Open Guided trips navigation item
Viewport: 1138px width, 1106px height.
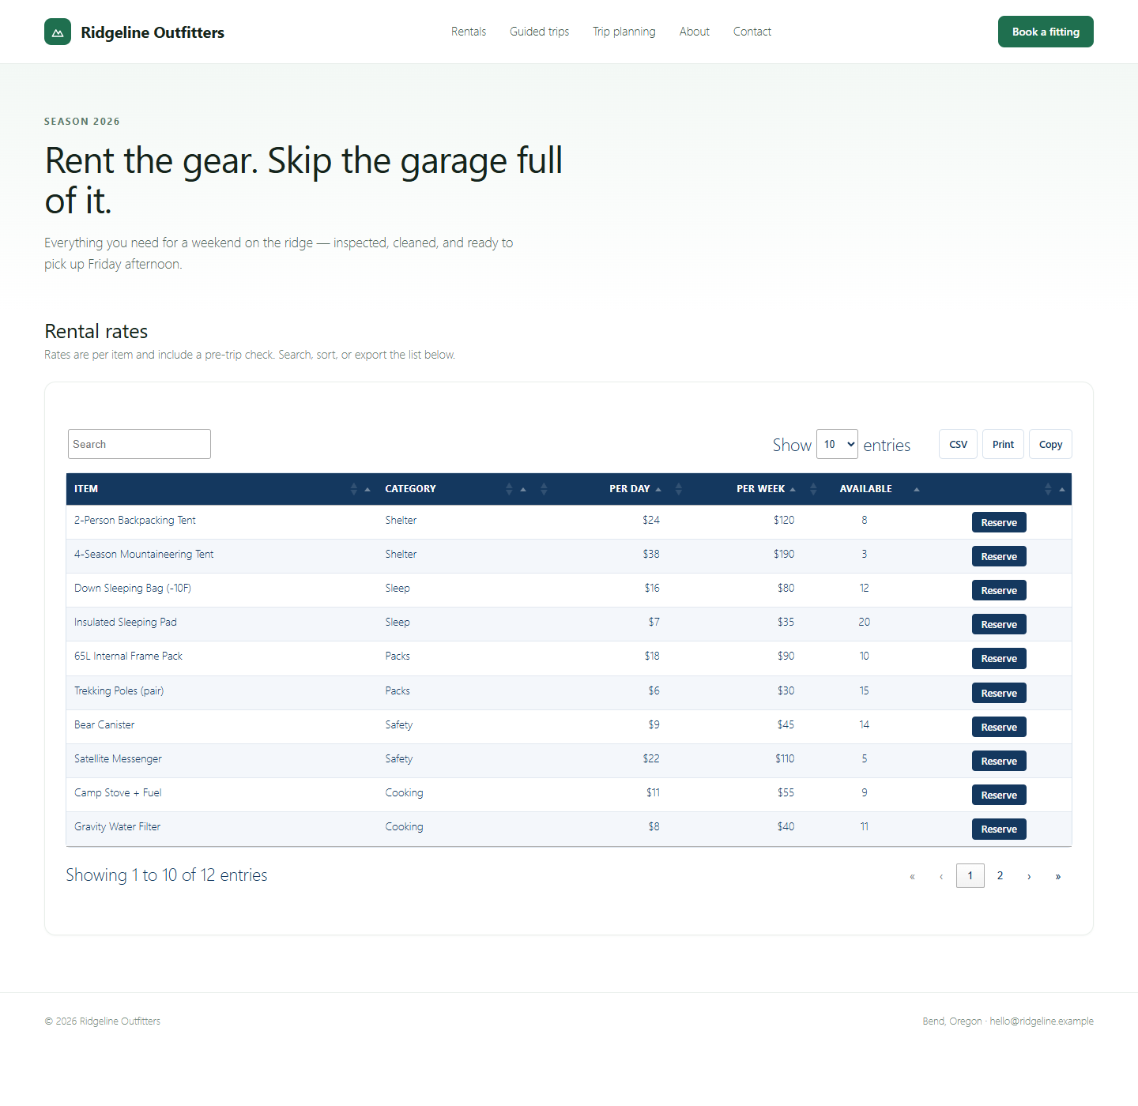tap(539, 32)
